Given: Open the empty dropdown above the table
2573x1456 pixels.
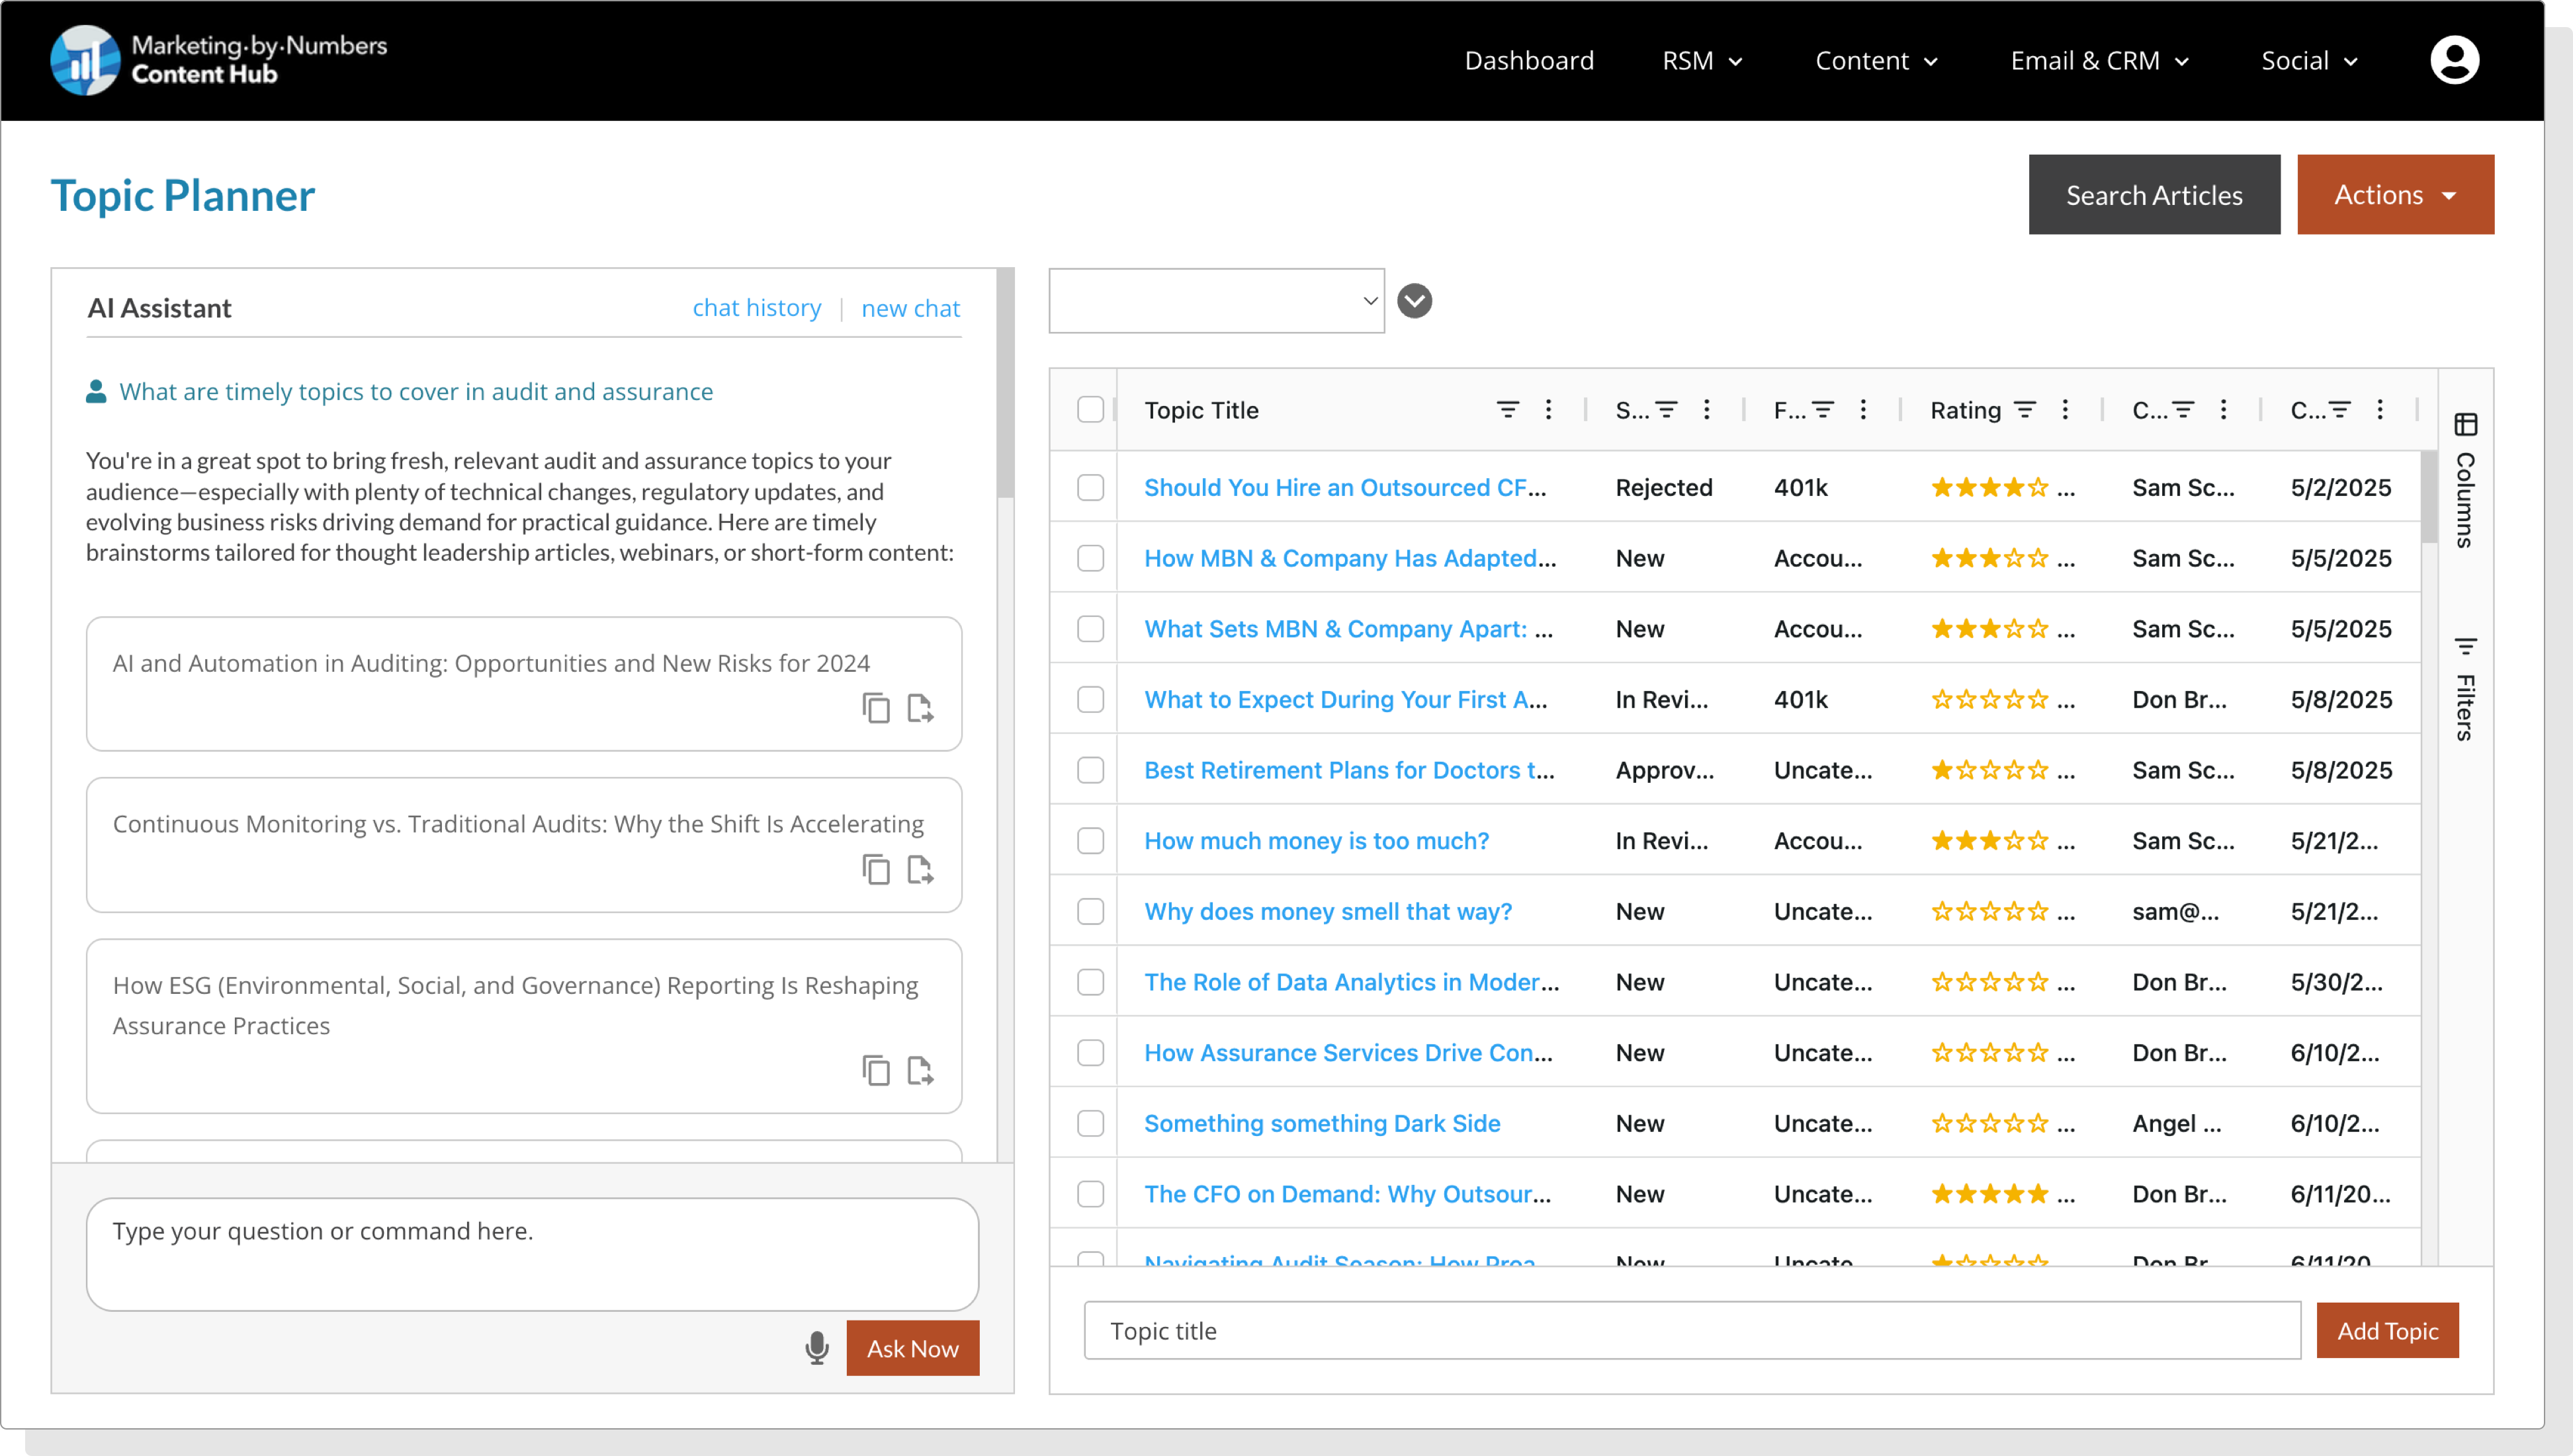Looking at the screenshot, I should [1215, 301].
